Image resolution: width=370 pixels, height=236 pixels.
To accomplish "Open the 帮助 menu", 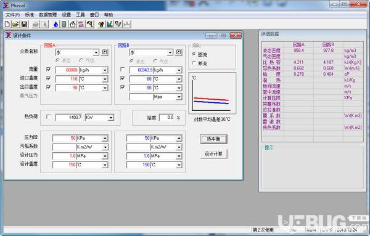I will click(x=109, y=15).
